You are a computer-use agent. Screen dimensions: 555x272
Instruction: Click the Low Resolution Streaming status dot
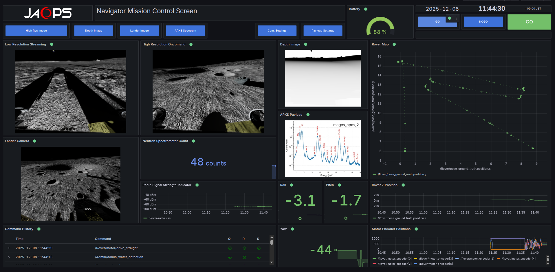[52, 44]
